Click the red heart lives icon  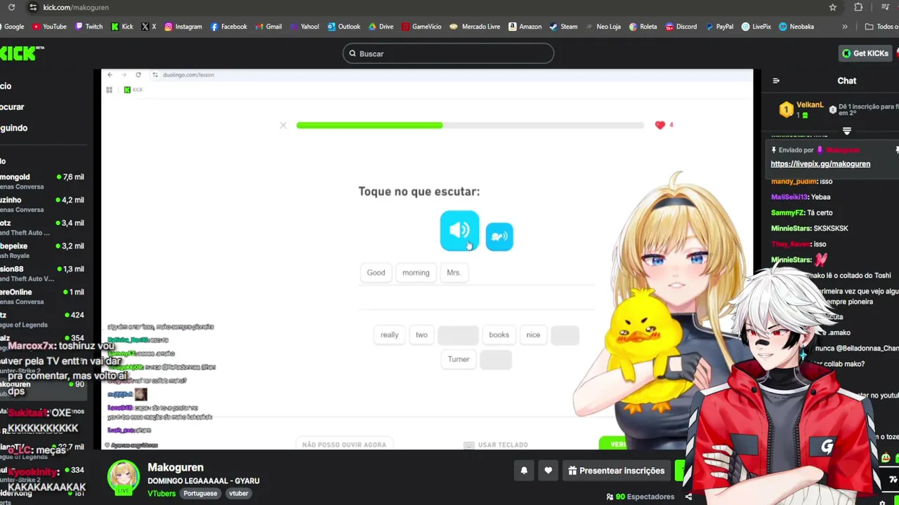pos(660,125)
